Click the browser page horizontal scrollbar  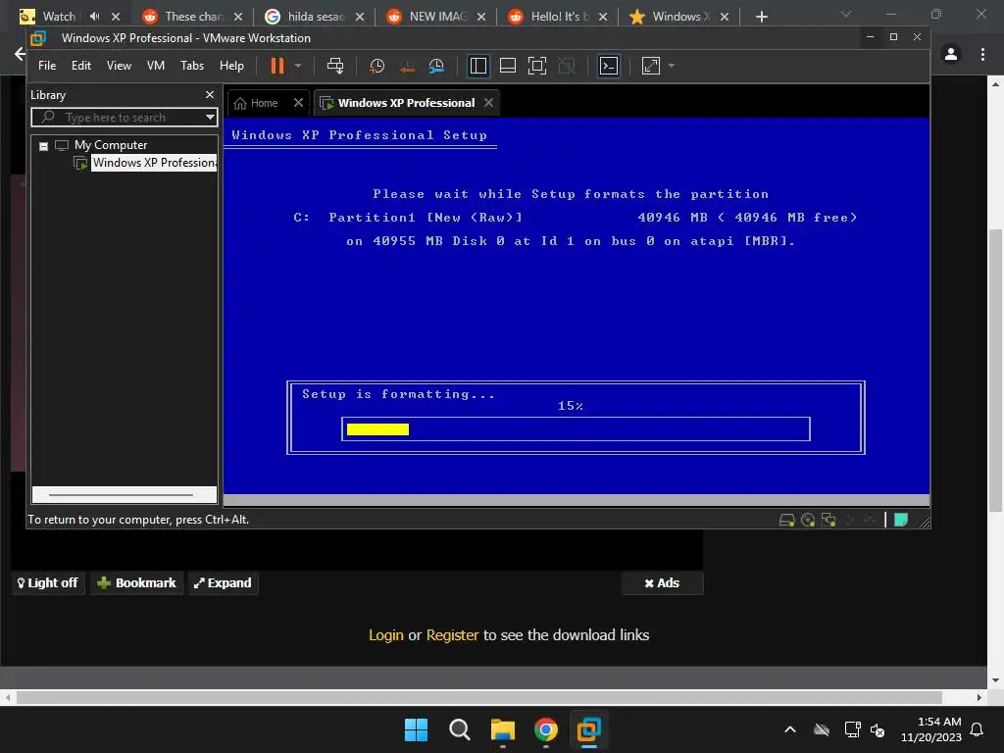[478, 697]
